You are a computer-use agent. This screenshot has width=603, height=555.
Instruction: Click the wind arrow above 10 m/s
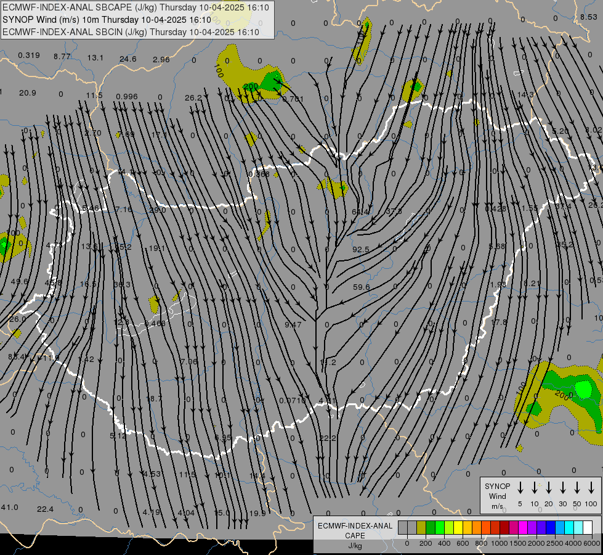tap(534, 487)
